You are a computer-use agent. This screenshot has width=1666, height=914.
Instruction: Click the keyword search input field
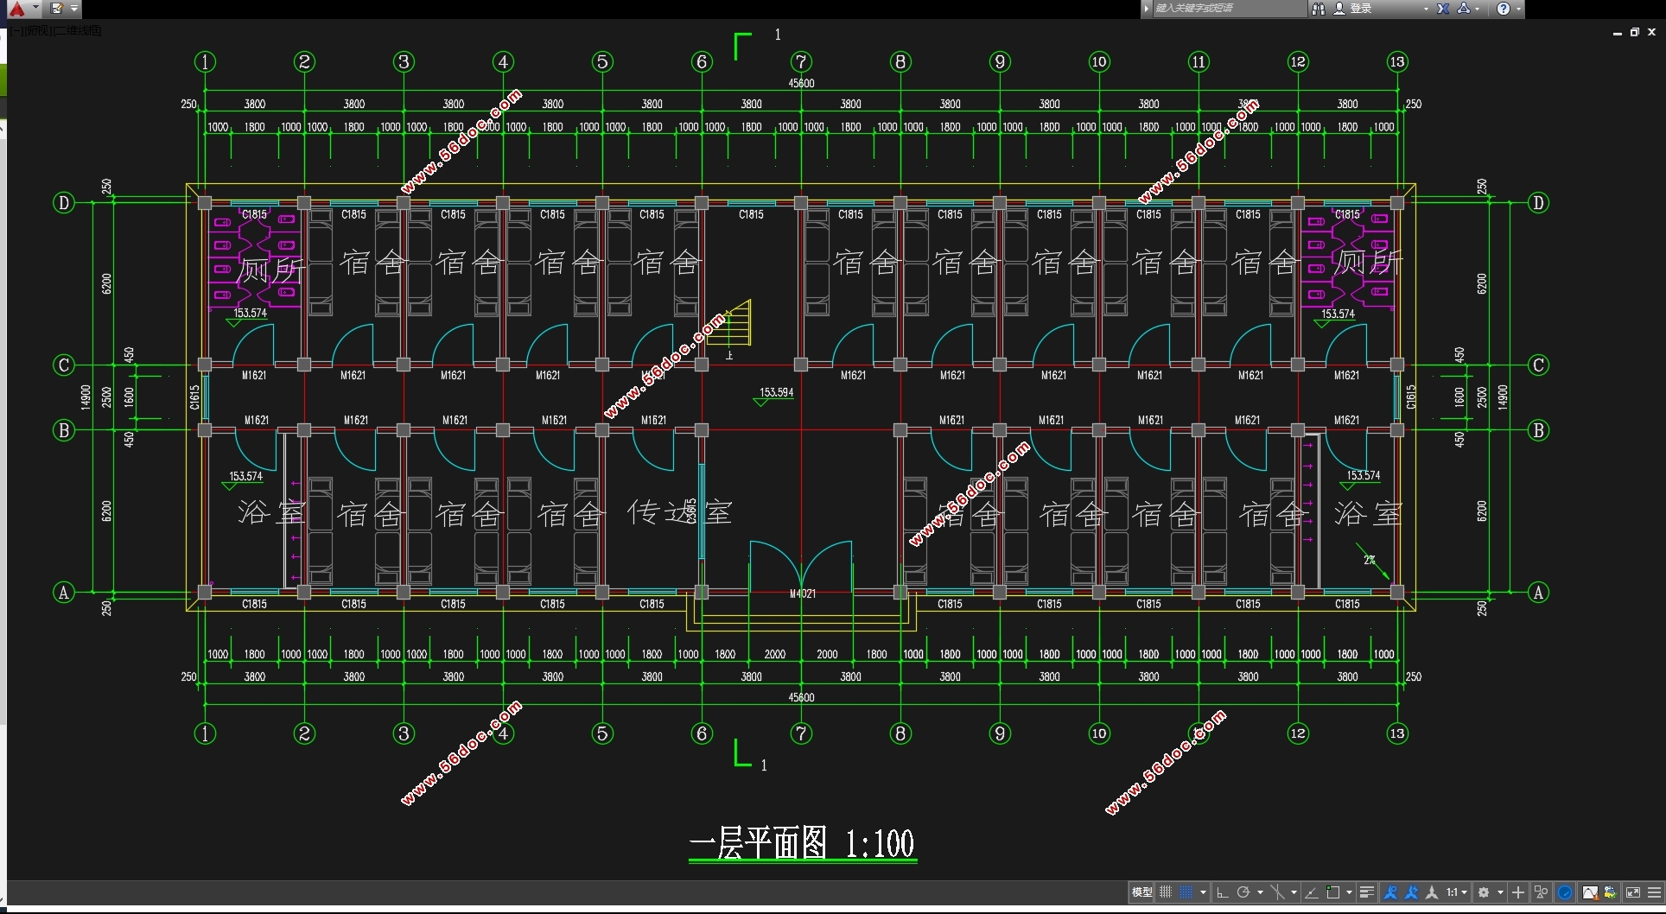click(x=1227, y=9)
